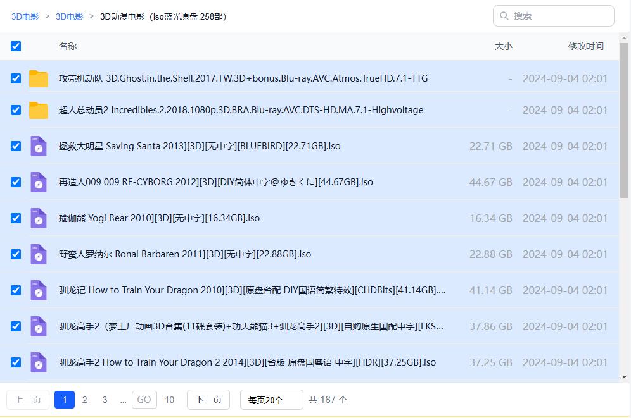Image resolution: width=631 pixels, height=418 pixels.
Task: Click the Yogi Bear iso file icon
Action: click(39, 218)
